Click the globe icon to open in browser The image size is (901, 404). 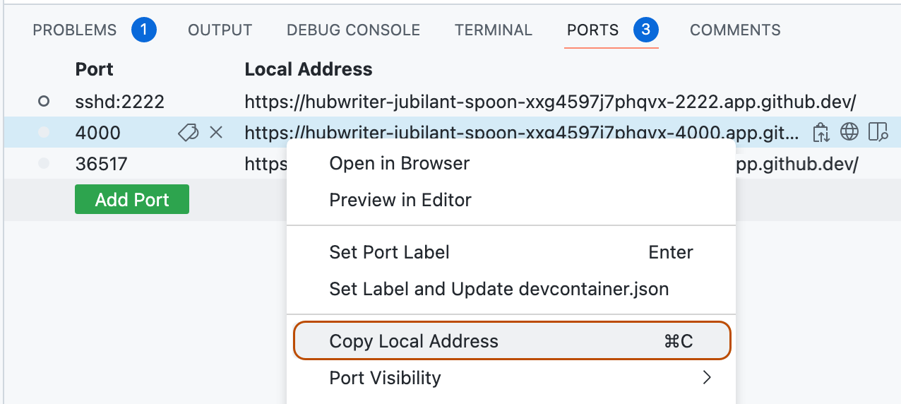click(849, 132)
